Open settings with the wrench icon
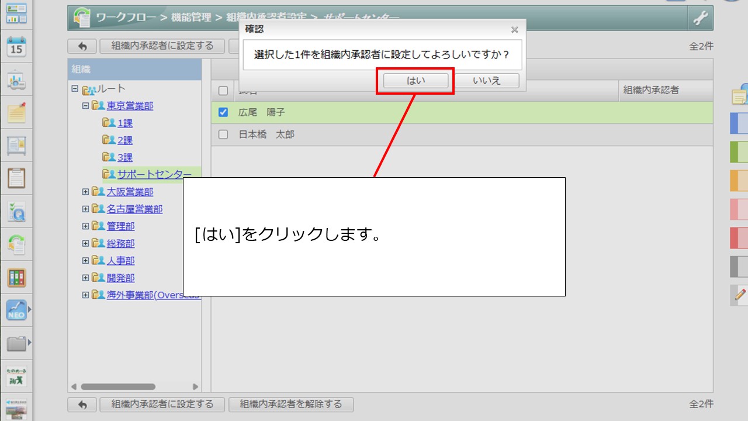Viewport: 748px width, 421px height. pyautogui.click(x=700, y=18)
